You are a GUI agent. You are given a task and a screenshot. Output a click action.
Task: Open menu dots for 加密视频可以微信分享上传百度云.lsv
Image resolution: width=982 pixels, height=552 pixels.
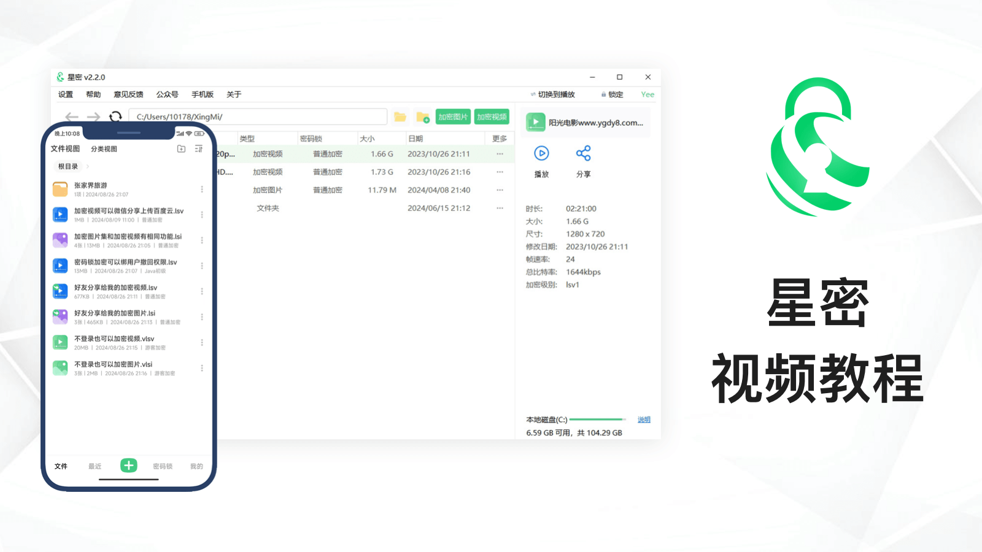coord(202,215)
